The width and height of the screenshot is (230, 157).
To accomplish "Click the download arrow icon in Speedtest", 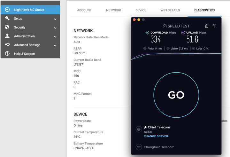I will pyautogui.click(x=147, y=33).
